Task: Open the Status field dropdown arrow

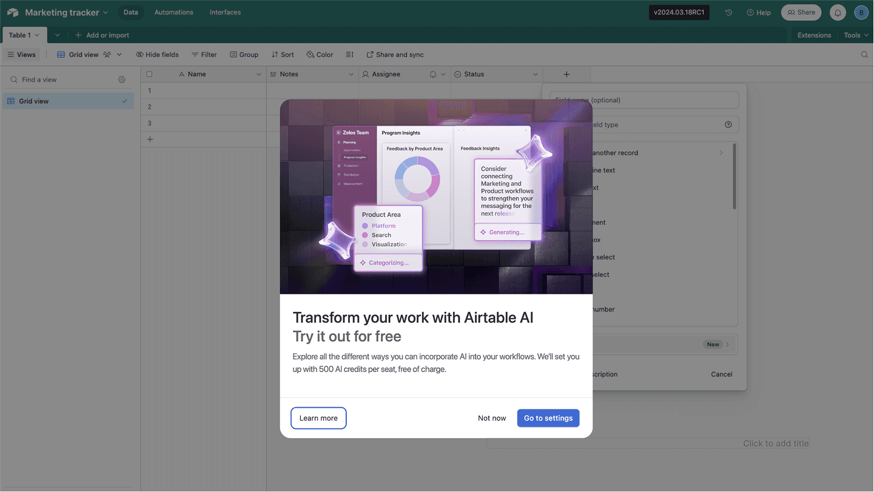Action: [536, 75]
